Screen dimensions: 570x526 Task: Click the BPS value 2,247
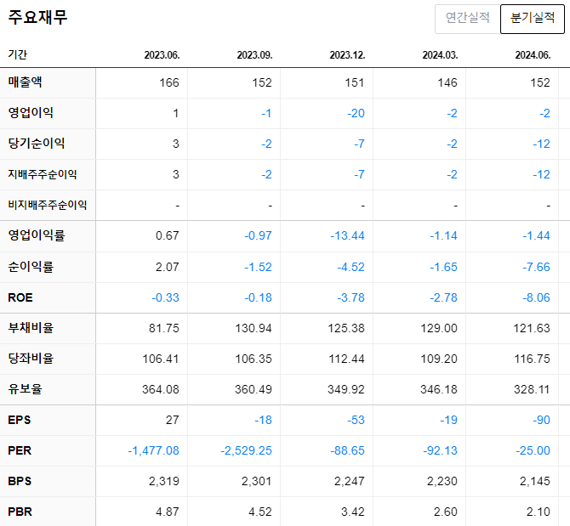[x=350, y=481]
